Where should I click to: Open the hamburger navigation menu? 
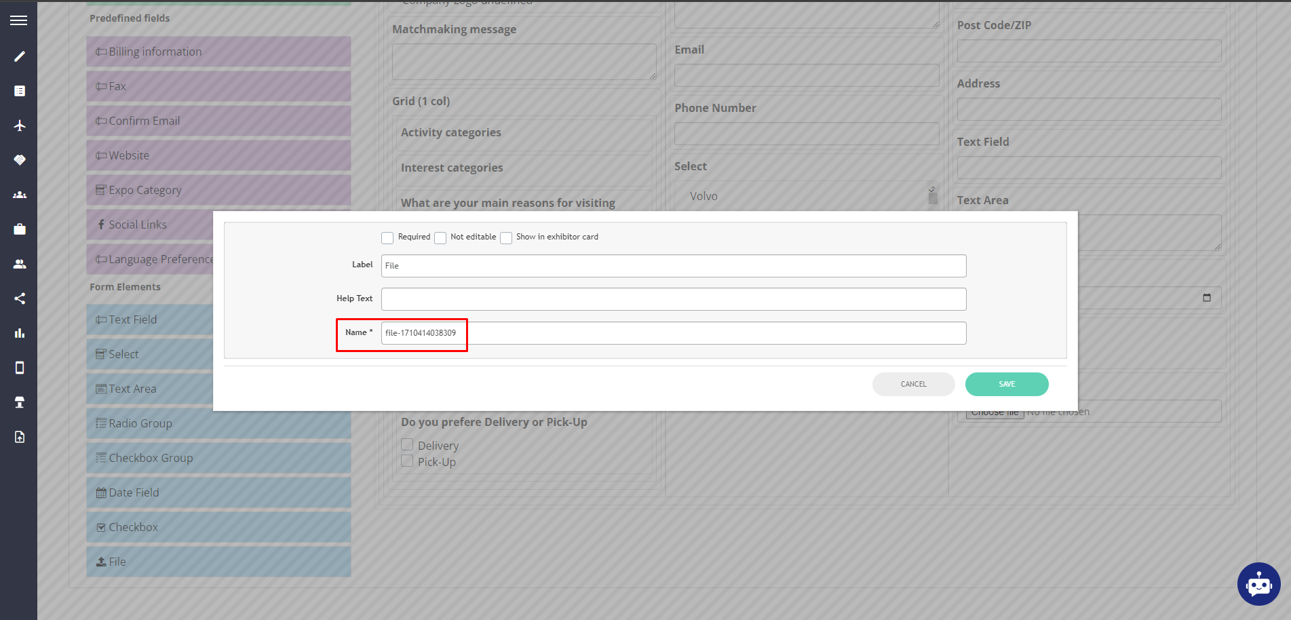pos(19,19)
